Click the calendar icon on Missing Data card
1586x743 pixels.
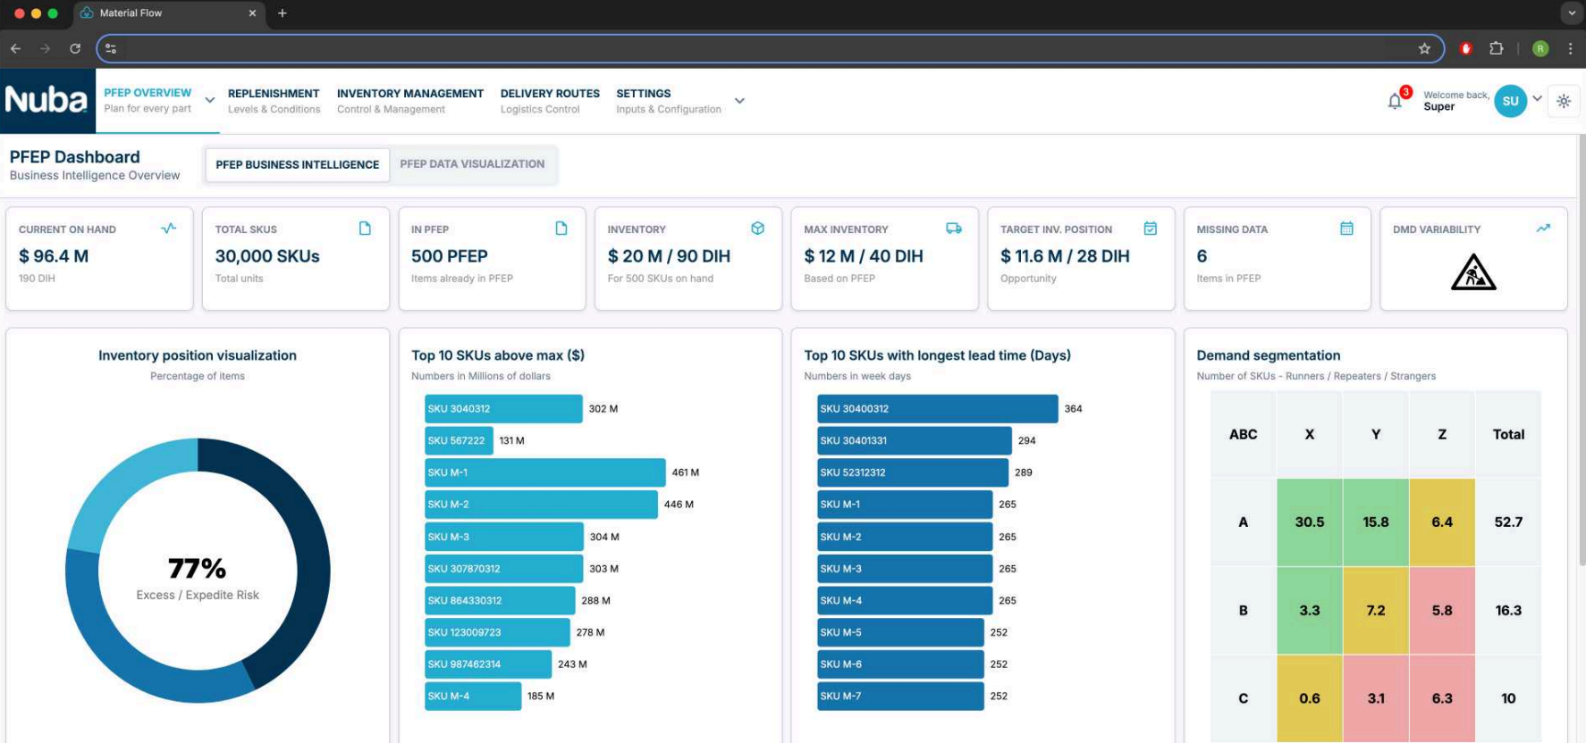point(1346,229)
